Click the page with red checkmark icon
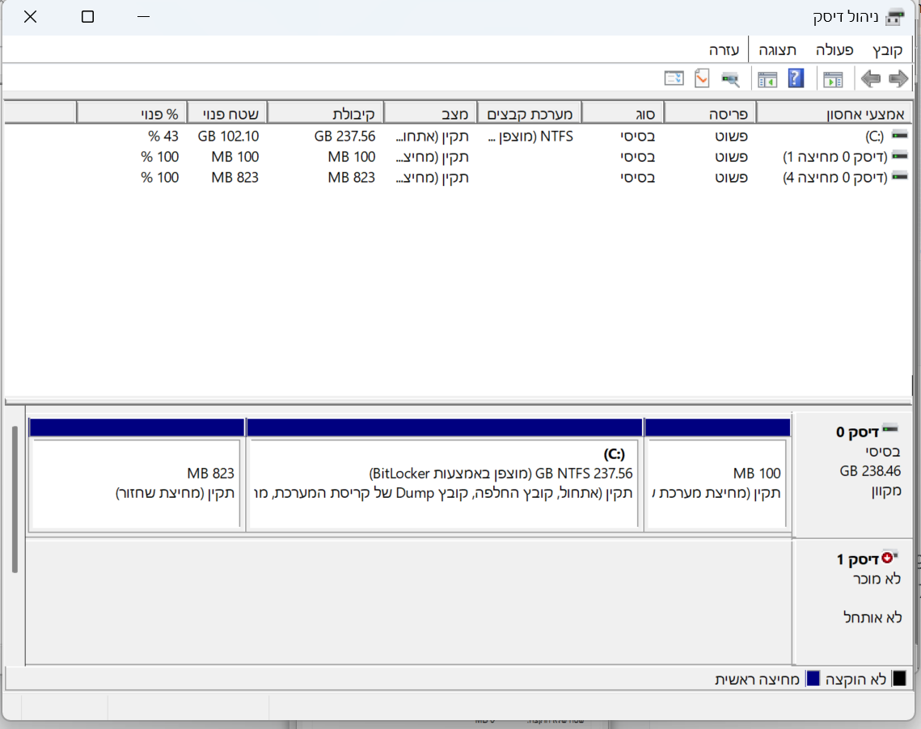The height and width of the screenshot is (729, 921). pos(702,78)
